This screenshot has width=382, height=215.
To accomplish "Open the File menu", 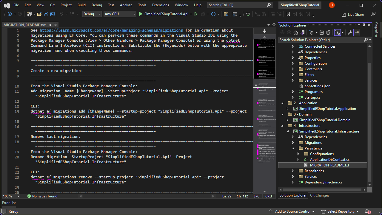I will (x=16, y=5).
